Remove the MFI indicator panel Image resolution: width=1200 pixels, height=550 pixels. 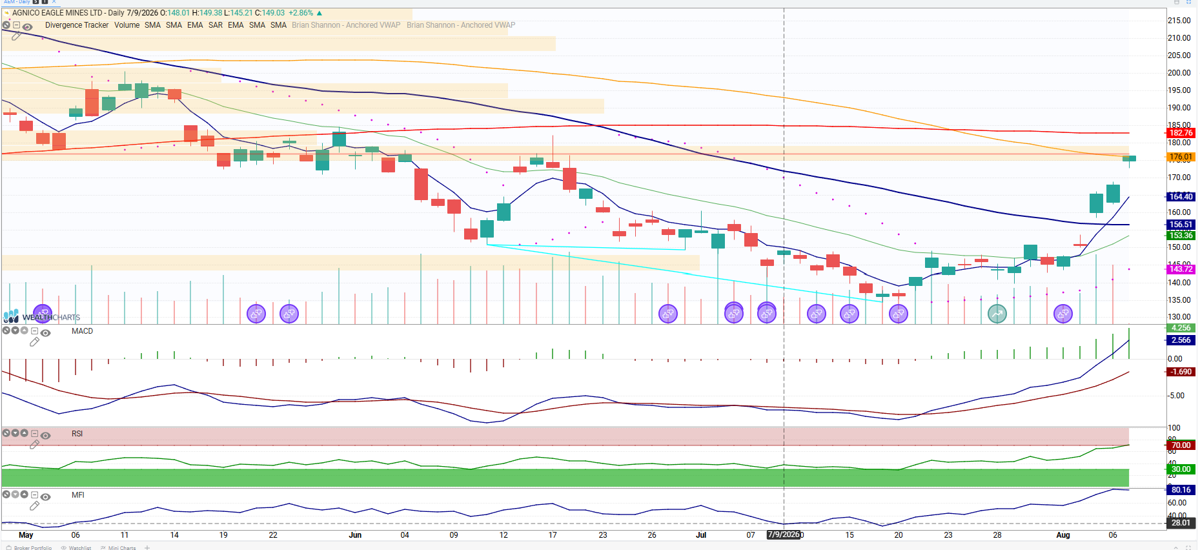coord(6,494)
